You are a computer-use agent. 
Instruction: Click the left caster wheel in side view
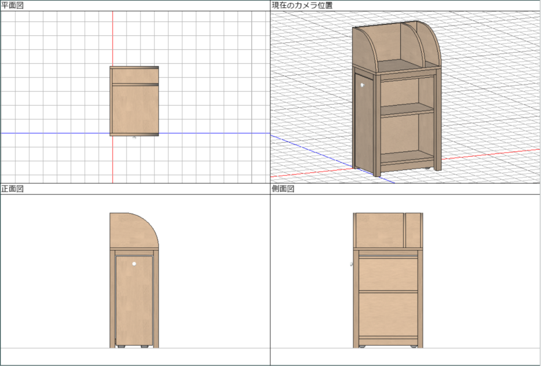pos(363,347)
